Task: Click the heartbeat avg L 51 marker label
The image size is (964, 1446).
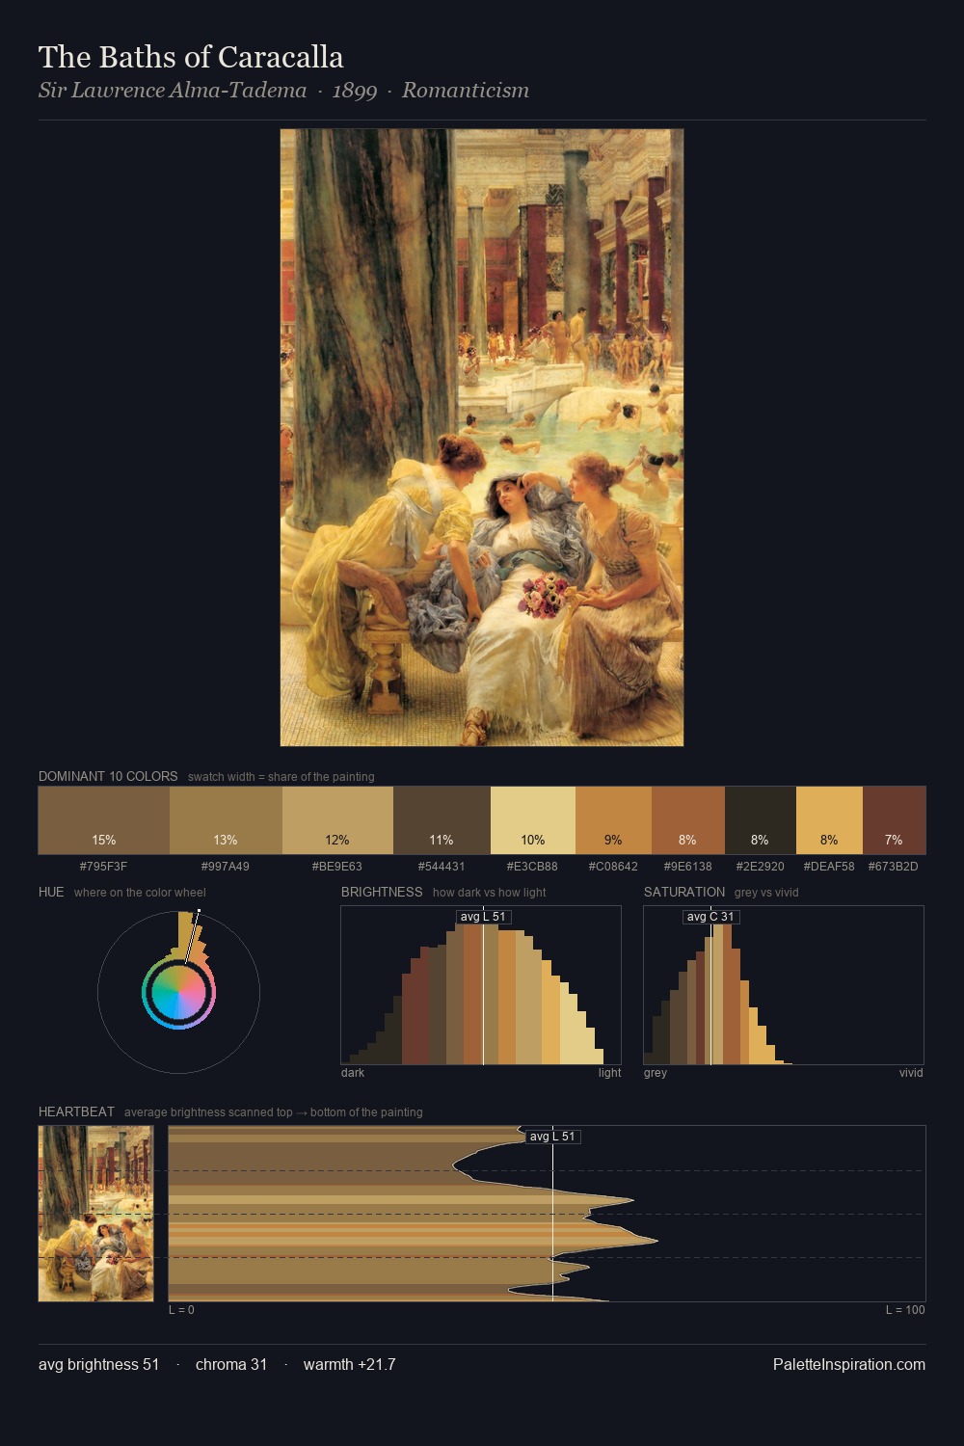Action: point(552,1137)
